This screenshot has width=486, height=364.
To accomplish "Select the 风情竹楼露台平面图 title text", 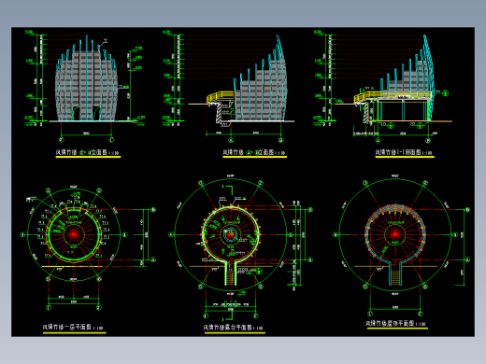I will (233, 328).
